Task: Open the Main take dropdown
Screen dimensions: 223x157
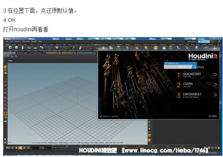Action: pyautogui.click(x=203, y=41)
